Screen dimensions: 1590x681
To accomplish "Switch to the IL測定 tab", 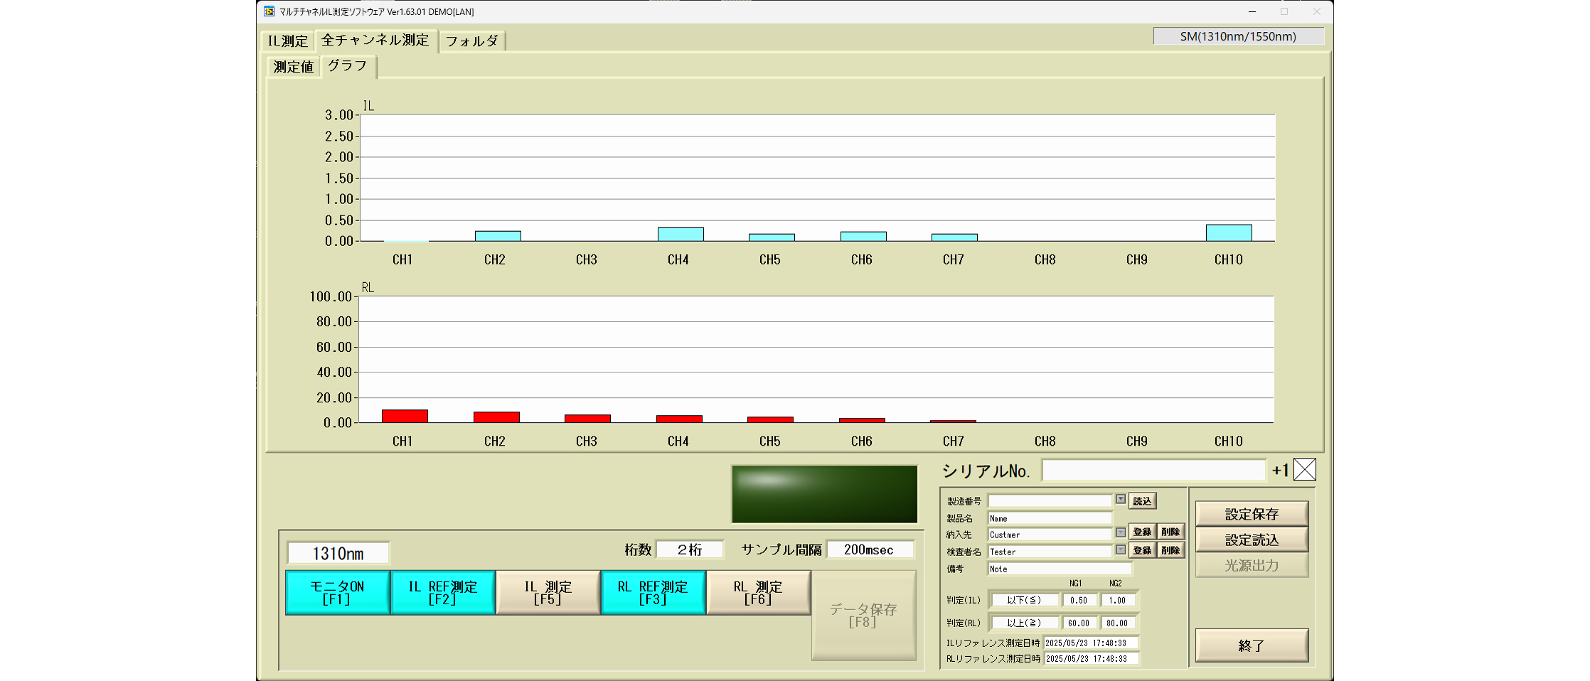I will 288,41.
